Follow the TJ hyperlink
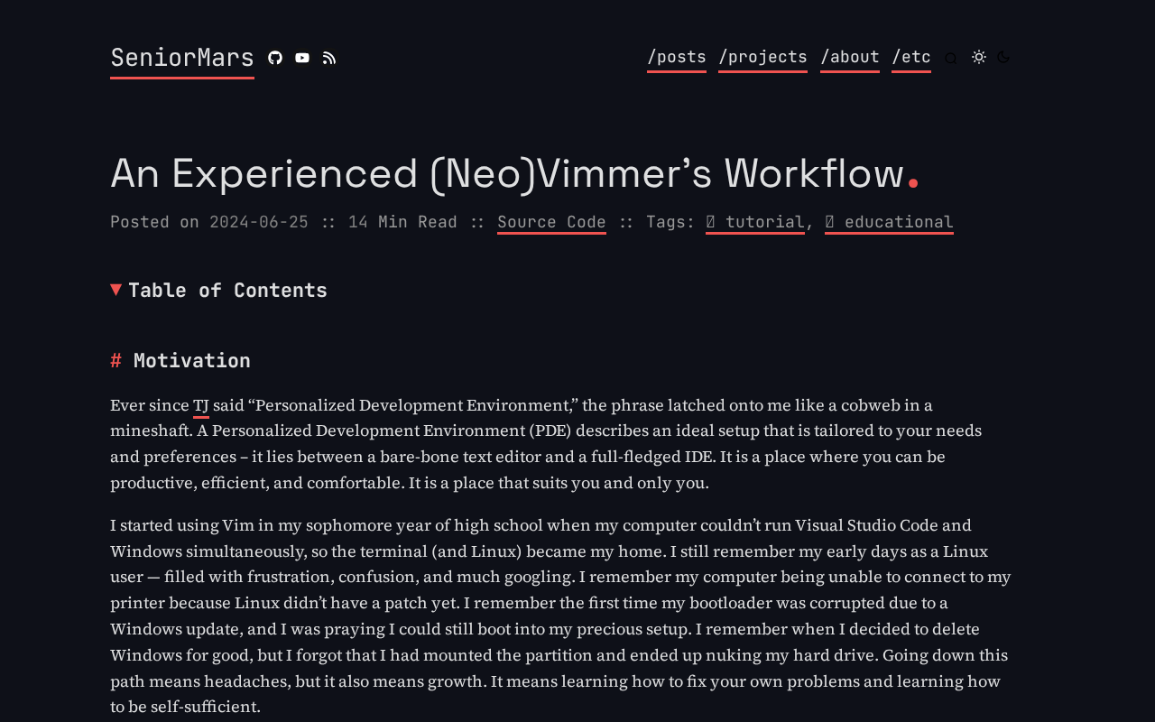Viewport: 1155px width, 722px height. point(200,404)
